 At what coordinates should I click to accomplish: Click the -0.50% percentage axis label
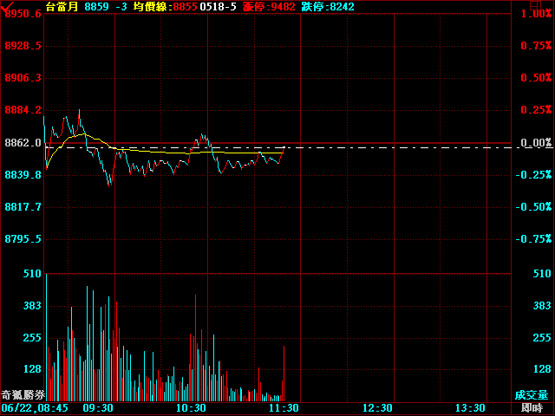[x=533, y=207]
